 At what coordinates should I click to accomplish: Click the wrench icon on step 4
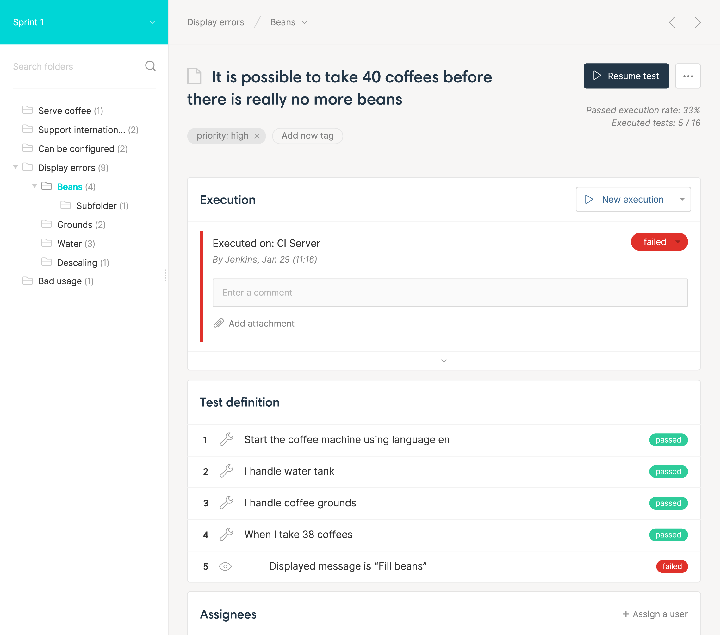click(x=227, y=535)
